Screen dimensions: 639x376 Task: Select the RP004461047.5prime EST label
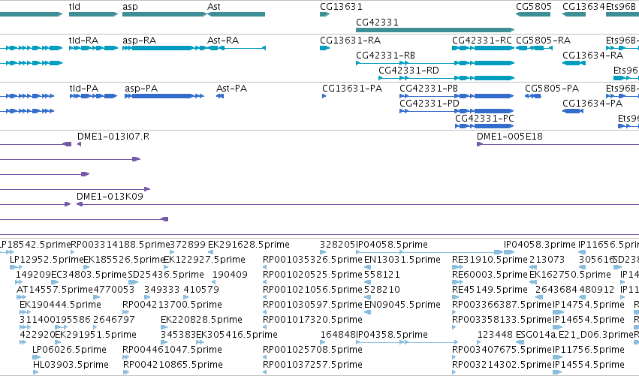coord(172,350)
